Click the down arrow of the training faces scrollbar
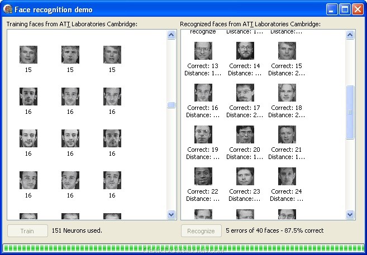 pyautogui.click(x=171, y=214)
